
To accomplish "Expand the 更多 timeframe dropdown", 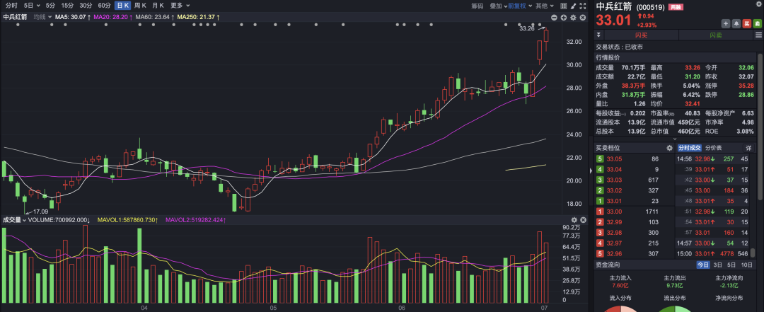I will click(x=177, y=5).
